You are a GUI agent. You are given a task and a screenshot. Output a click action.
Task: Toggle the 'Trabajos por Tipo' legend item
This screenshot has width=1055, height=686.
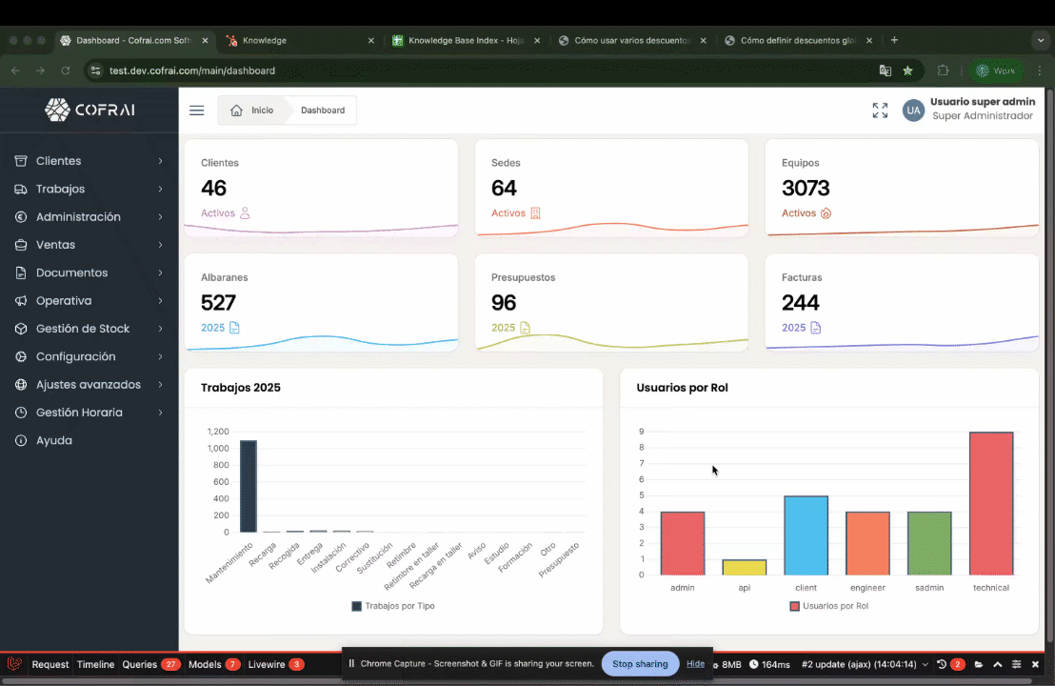pyautogui.click(x=393, y=606)
